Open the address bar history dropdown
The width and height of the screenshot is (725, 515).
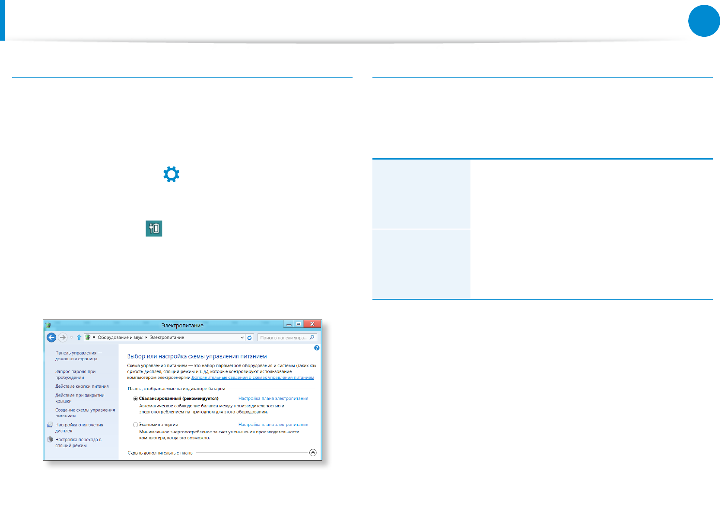(242, 337)
